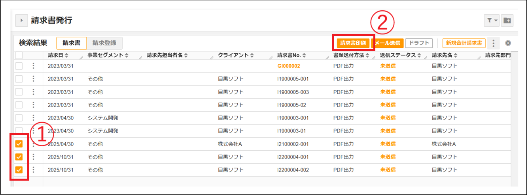Open the filter funnel icon menu

point(492,21)
